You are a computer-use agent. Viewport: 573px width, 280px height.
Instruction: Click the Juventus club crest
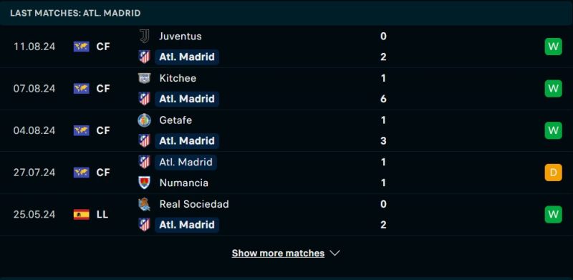[145, 37]
